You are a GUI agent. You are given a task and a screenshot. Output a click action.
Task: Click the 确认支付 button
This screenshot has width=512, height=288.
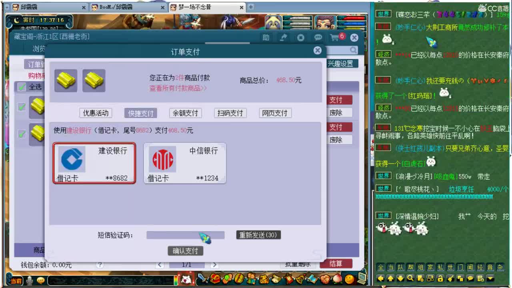[x=185, y=251]
